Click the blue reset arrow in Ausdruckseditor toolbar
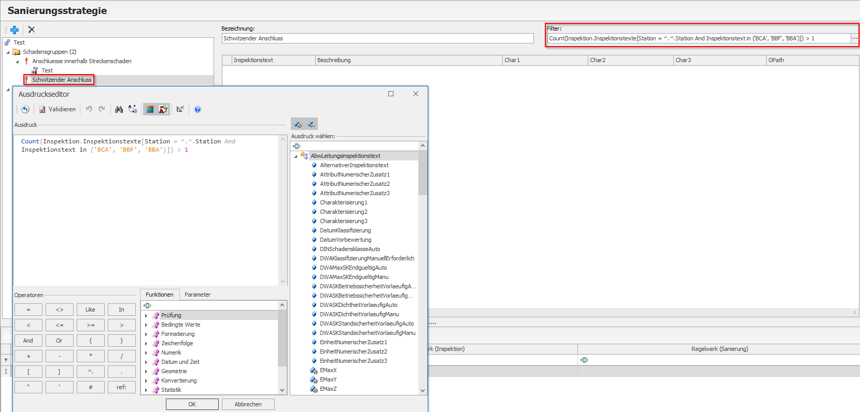Image resolution: width=860 pixels, height=412 pixels. [x=25, y=109]
